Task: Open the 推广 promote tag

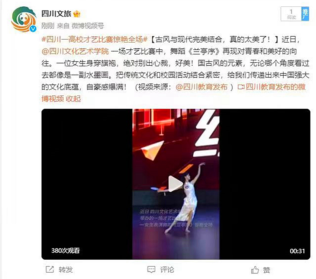Action: (x=305, y=14)
